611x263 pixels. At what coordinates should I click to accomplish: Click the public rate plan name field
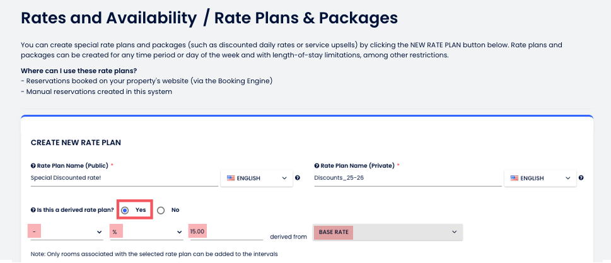coord(123,178)
